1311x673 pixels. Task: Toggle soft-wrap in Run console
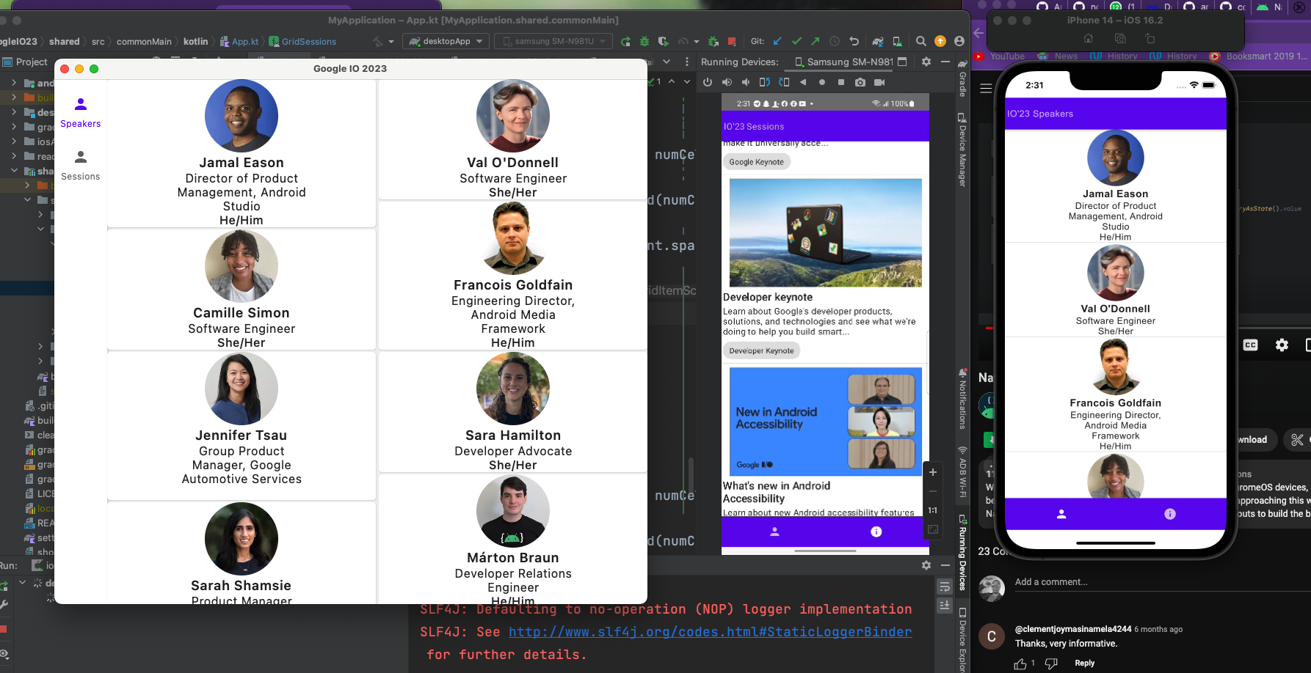945,586
